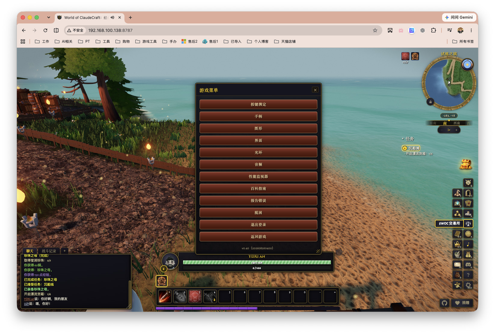The width and height of the screenshot is (495, 334).
Task: Open the leaderboard podium icon
Action: point(468,213)
